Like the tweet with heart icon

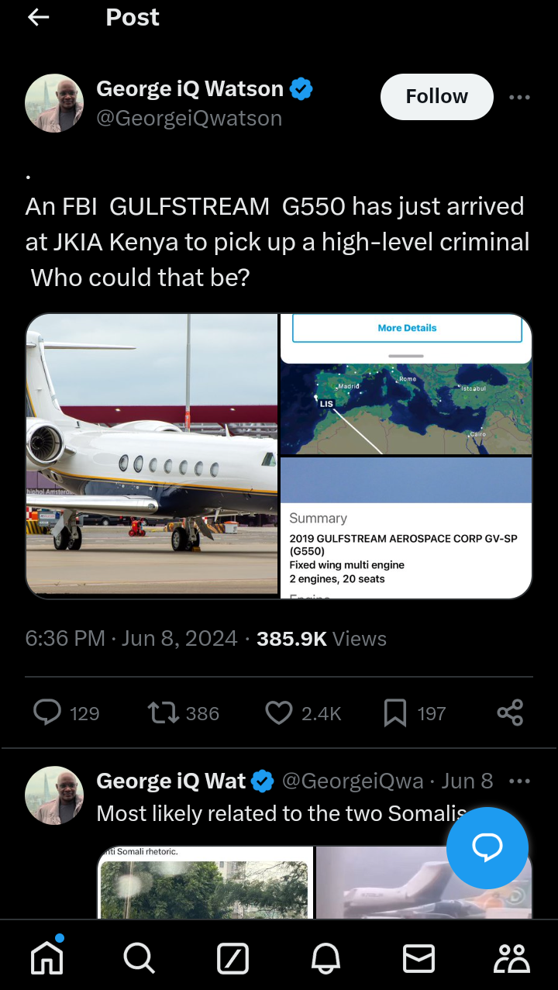point(279,712)
